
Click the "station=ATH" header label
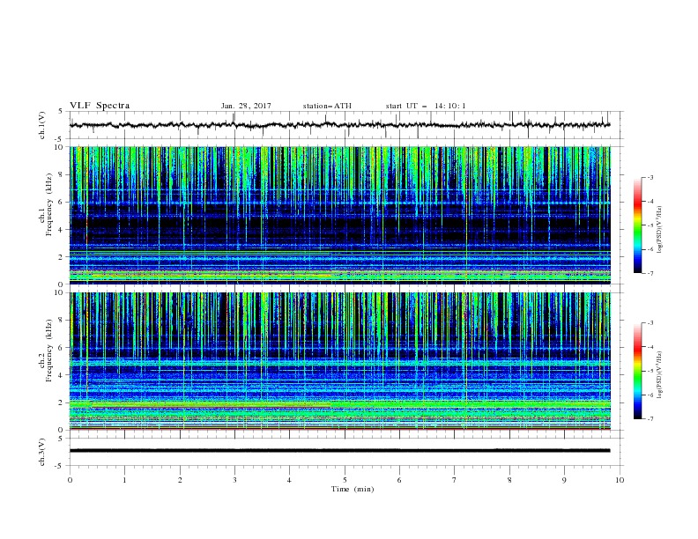click(327, 106)
